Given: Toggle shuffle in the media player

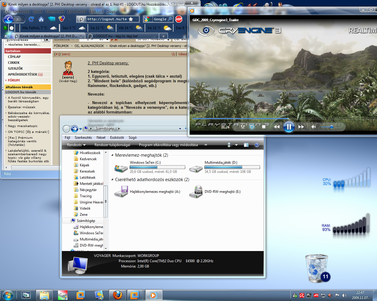Looking at the screenshot, I should coord(243,127).
